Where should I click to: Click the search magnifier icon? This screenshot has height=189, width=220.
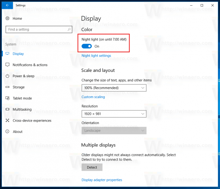click(x=69, y=29)
